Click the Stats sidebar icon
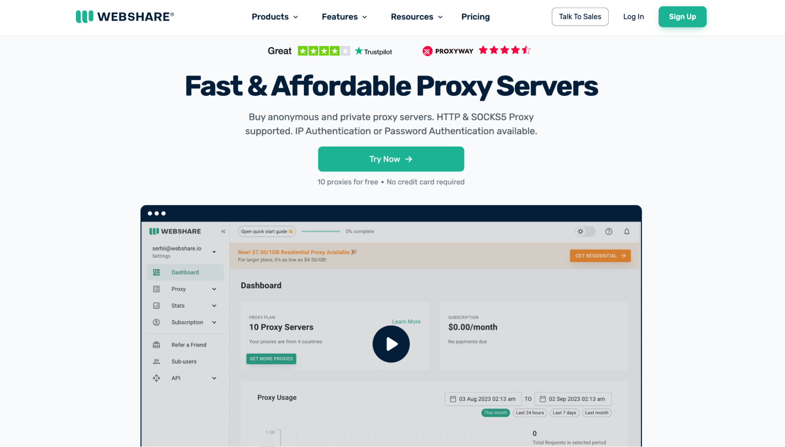This screenshot has width=785, height=447. (156, 305)
